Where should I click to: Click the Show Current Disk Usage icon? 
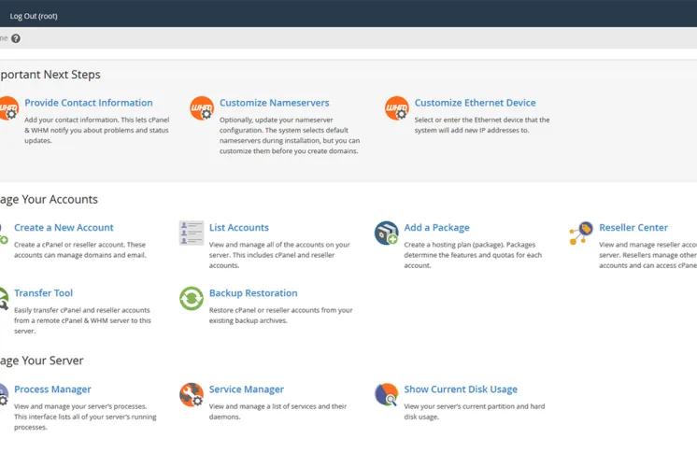386,394
